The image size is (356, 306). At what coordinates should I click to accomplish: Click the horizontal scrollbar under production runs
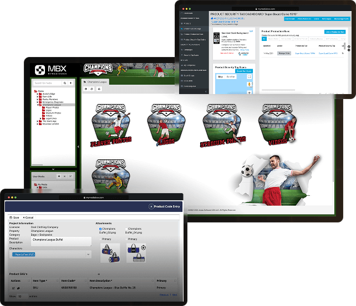coord(278,90)
